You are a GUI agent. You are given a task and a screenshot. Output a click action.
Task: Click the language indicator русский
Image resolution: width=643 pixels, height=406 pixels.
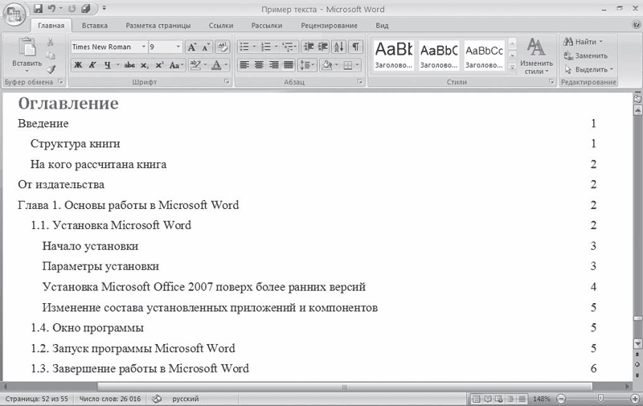pos(186,399)
